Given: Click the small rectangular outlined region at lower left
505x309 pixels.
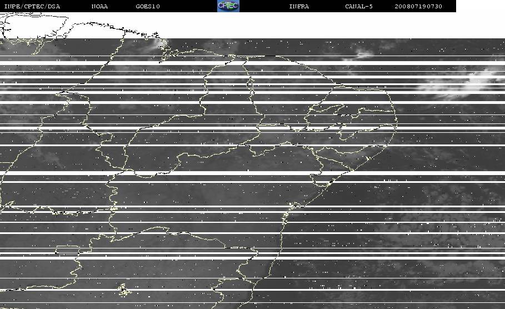Looking at the screenshot, I should coord(67,250).
